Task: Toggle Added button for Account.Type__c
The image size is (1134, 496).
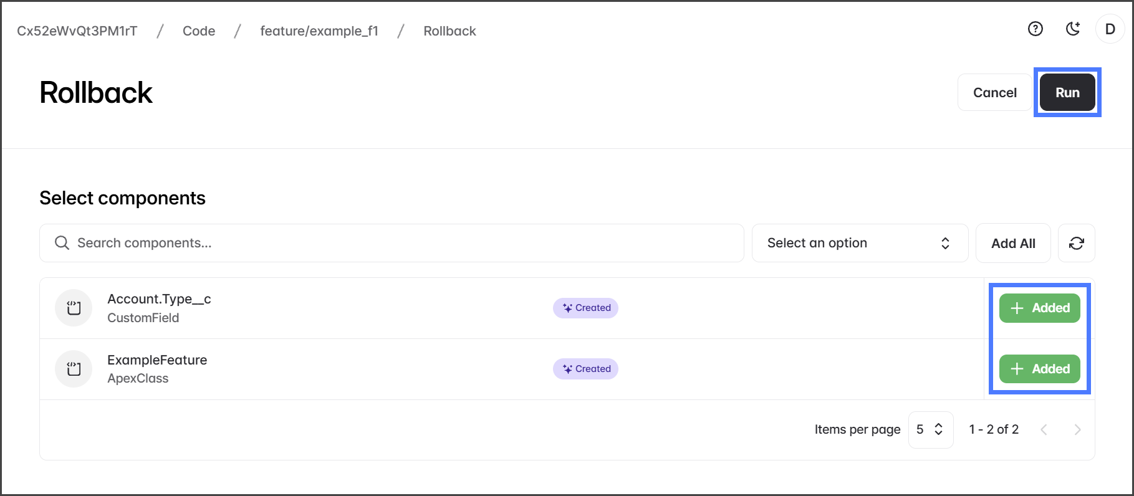Action: 1039,308
